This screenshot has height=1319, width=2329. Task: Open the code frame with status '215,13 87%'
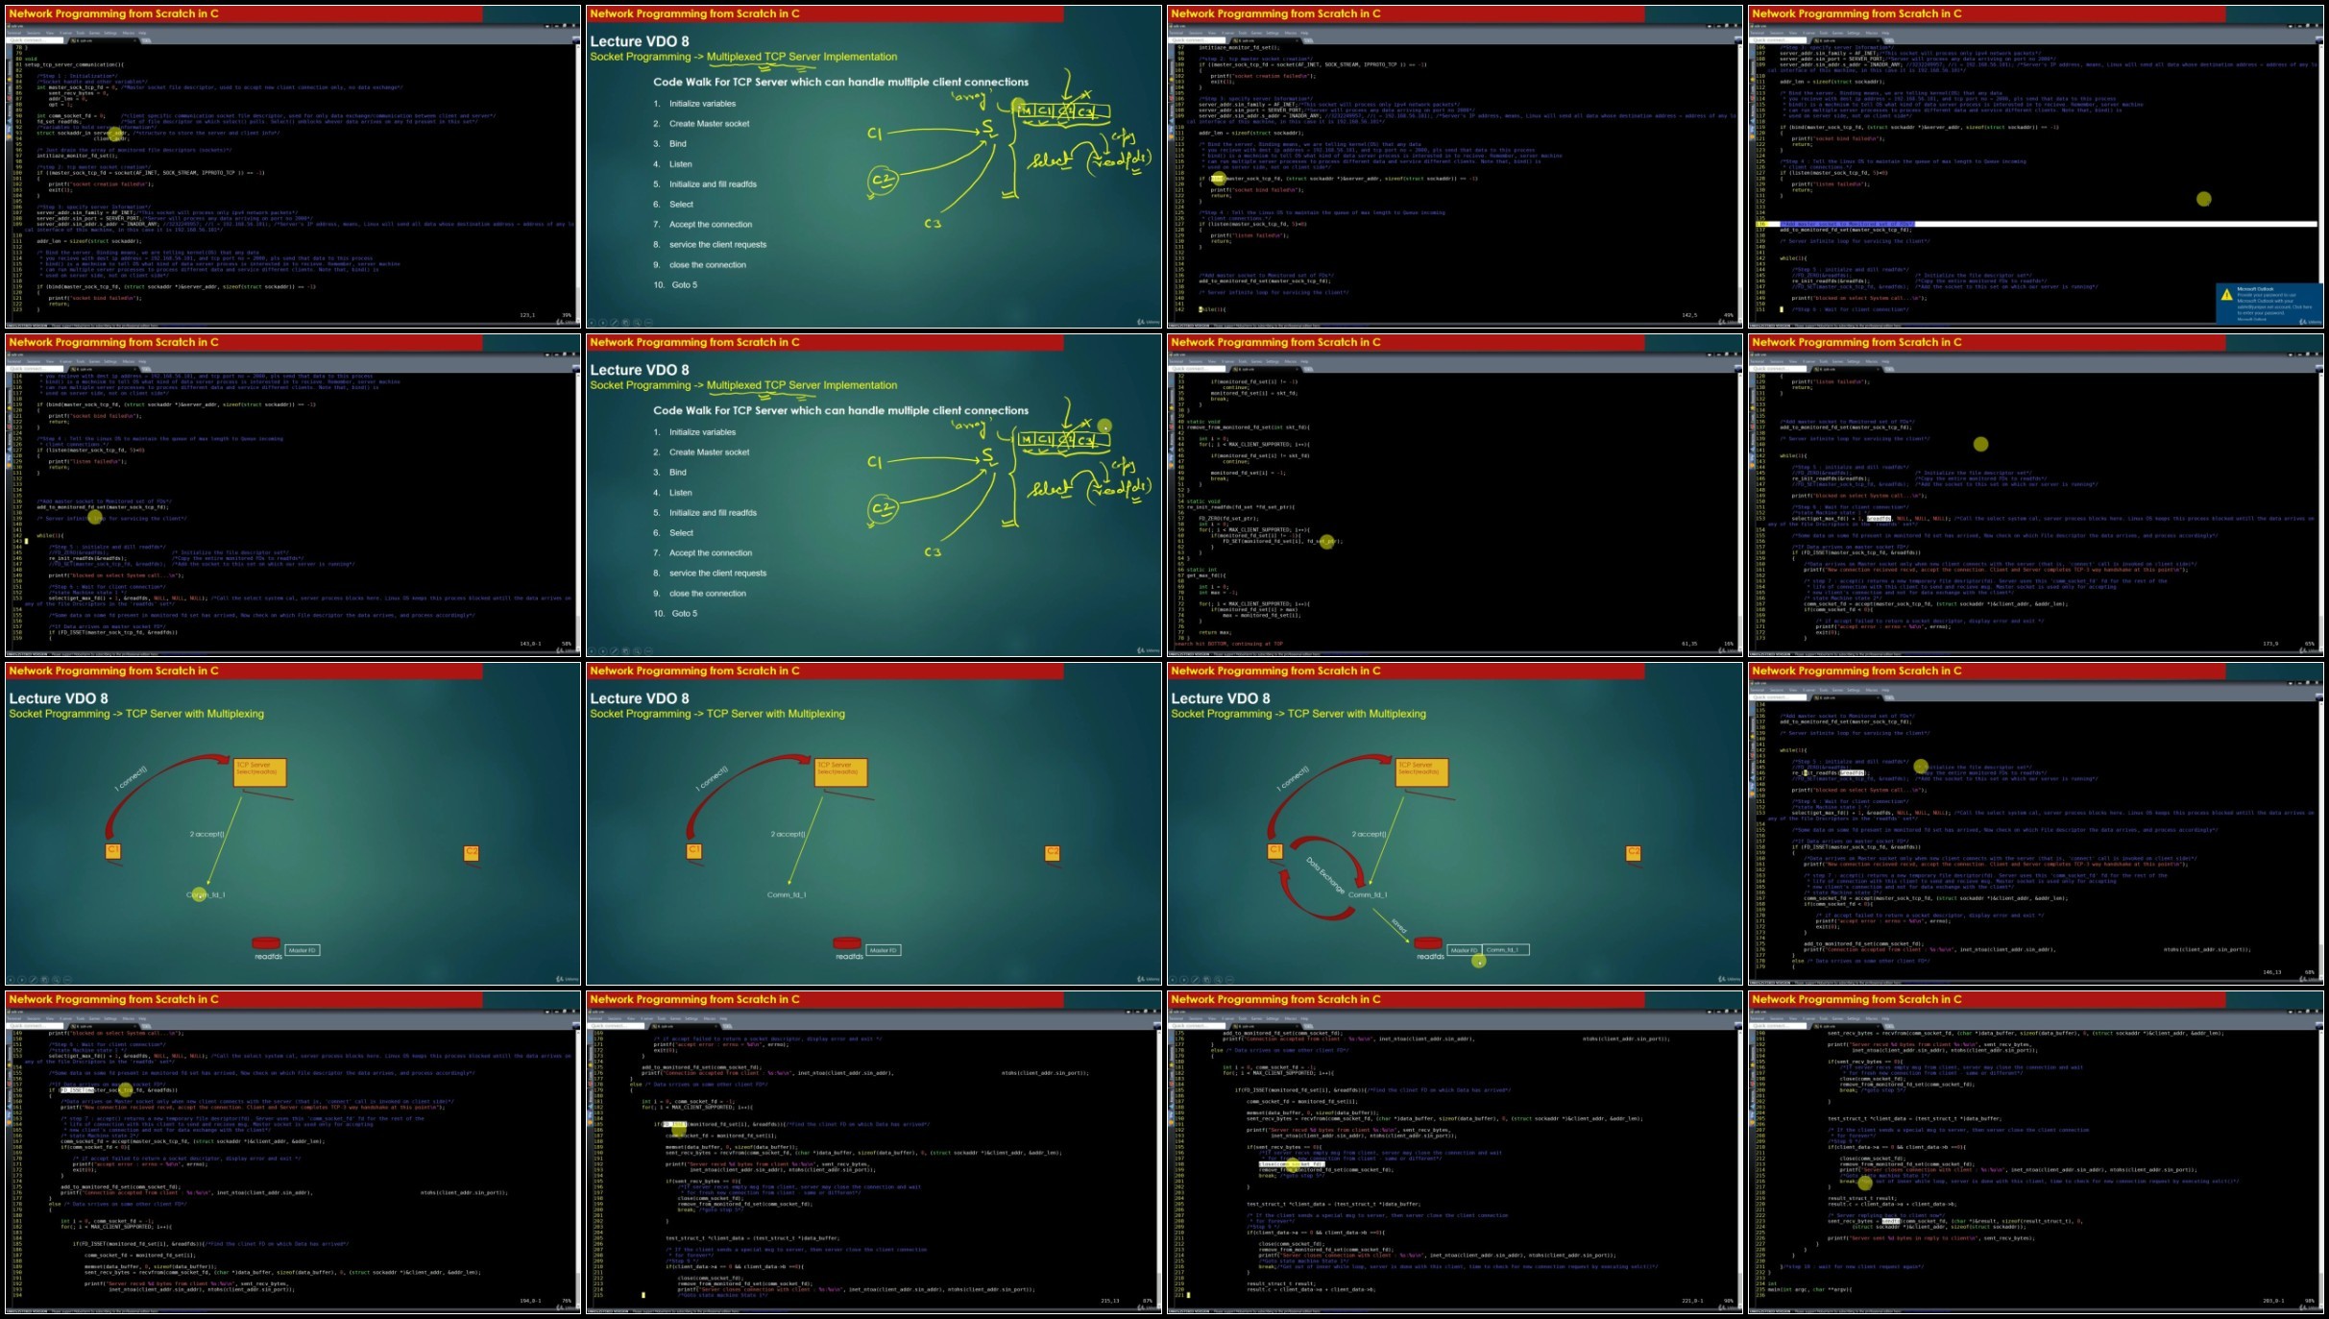click(x=874, y=1152)
